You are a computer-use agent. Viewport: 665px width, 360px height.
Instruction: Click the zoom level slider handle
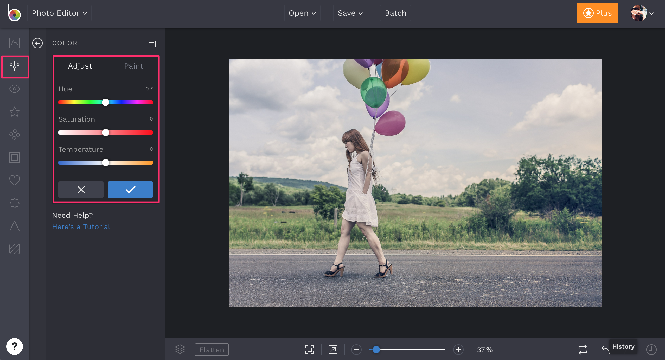click(x=376, y=350)
